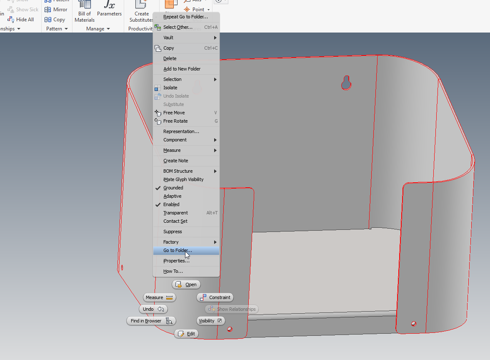490x360 pixels.
Task: Expand the Selection submenu
Action: coord(186,79)
